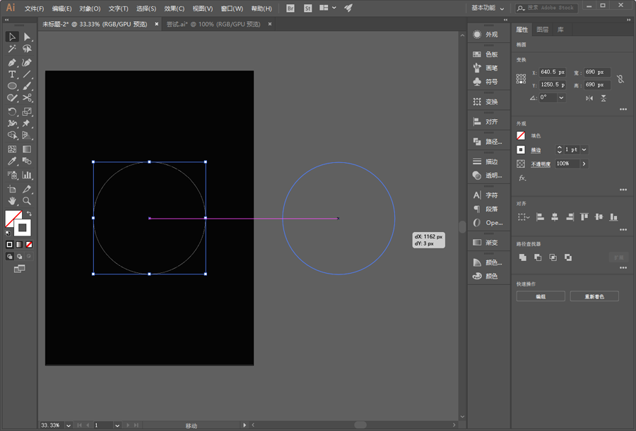The width and height of the screenshot is (636, 431).
Task: Click the fill color swatch in Properties
Action: [x=521, y=135]
